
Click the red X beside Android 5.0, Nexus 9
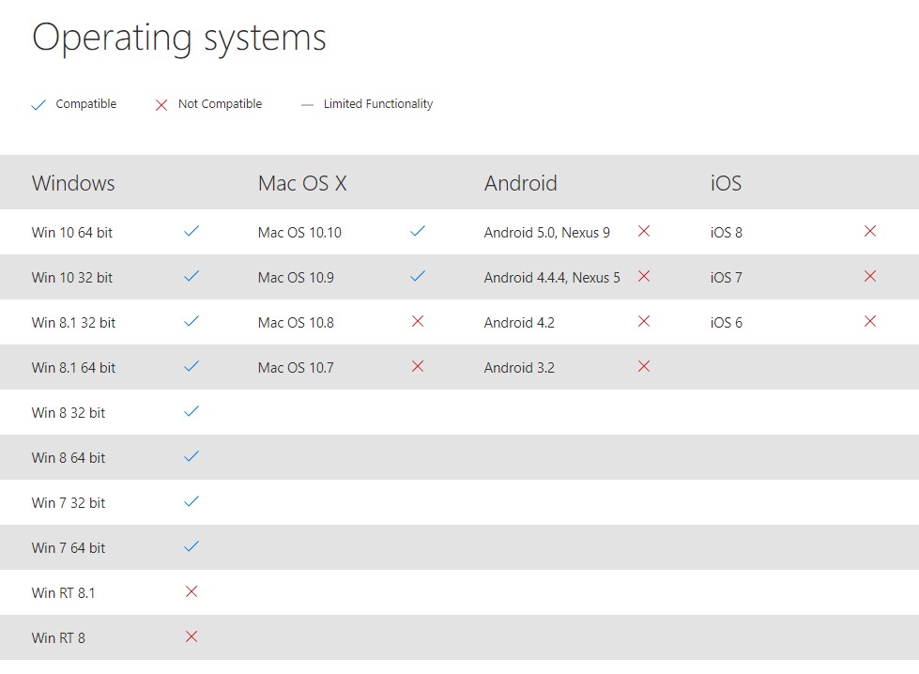point(644,231)
